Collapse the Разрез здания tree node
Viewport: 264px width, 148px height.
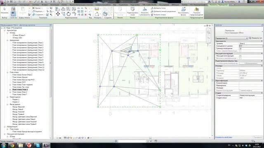[x=7, y=97]
